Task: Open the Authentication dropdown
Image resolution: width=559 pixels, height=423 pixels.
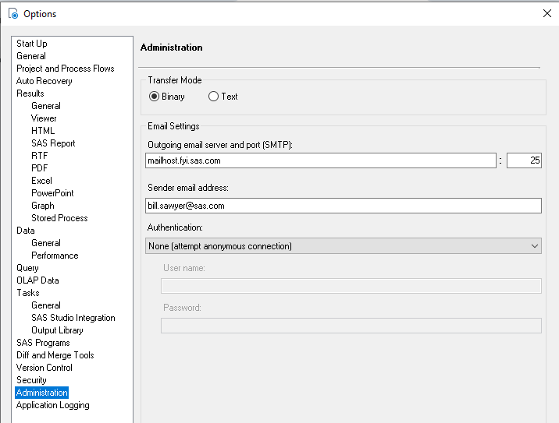Action: pos(344,246)
